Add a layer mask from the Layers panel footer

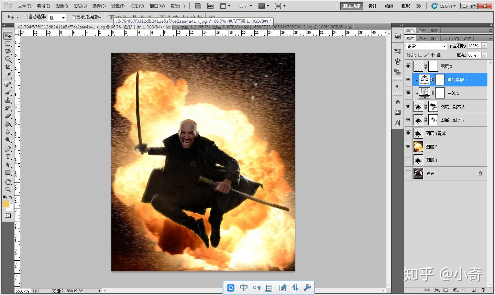pos(446,290)
